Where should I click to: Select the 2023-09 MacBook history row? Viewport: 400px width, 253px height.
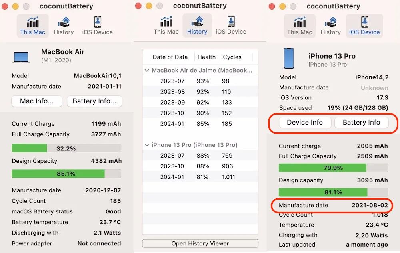point(200,102)
